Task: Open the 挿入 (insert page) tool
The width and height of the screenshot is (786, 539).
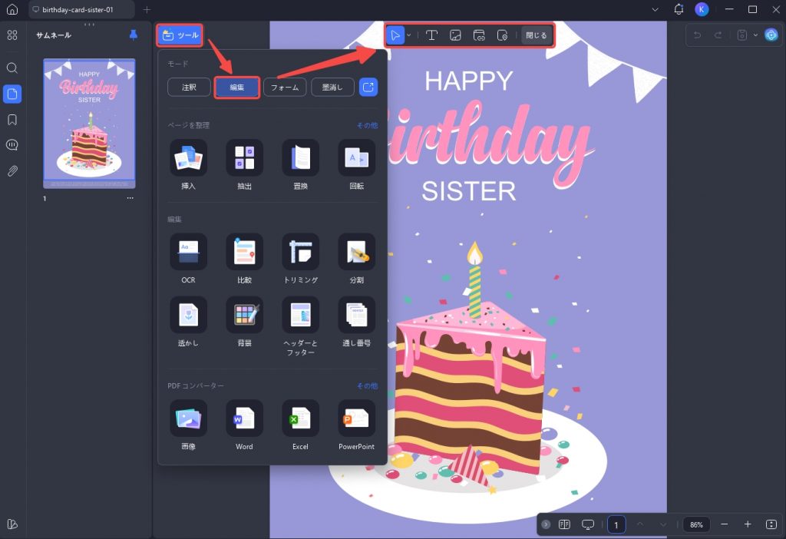Action: tap(189, 165)
